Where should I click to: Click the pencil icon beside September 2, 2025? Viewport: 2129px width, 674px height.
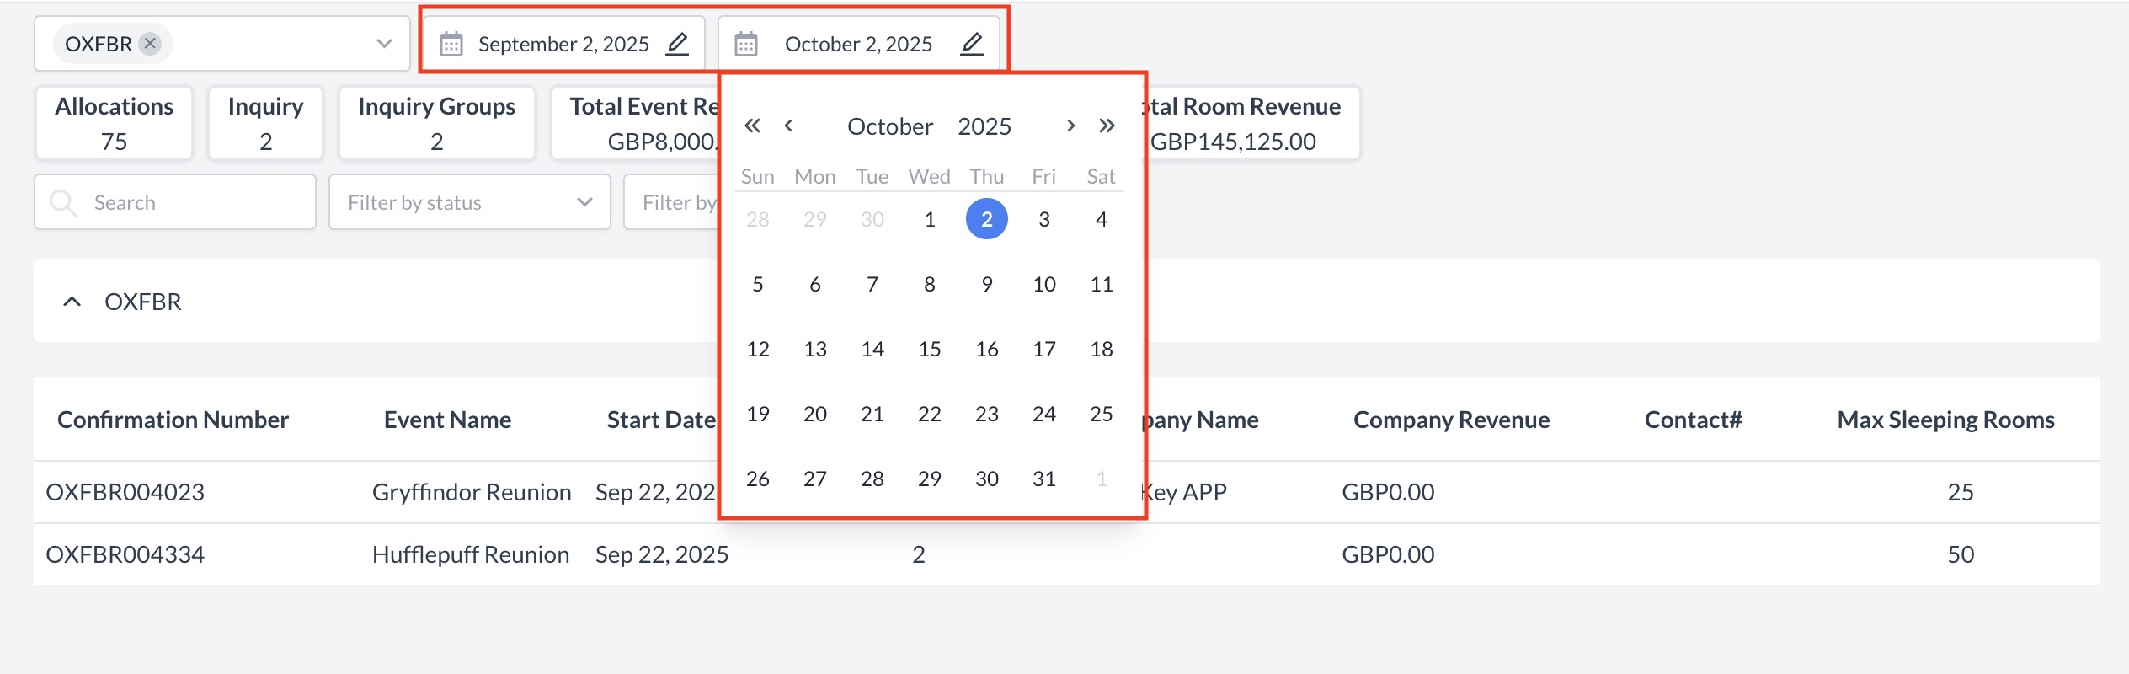(677, 44)
